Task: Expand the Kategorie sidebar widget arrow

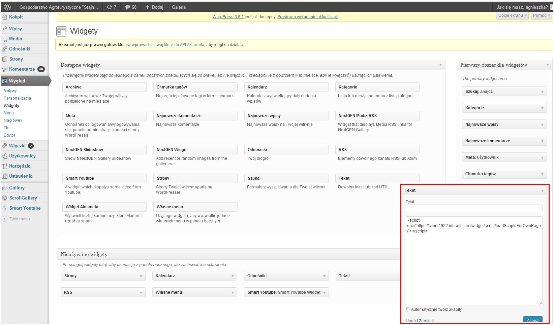Action: [x=542, y=108]
